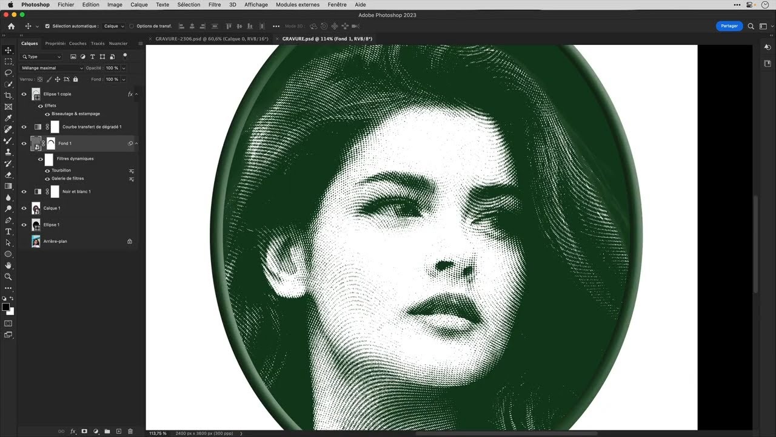Open the search icon at top right

[x=751, y=26]
